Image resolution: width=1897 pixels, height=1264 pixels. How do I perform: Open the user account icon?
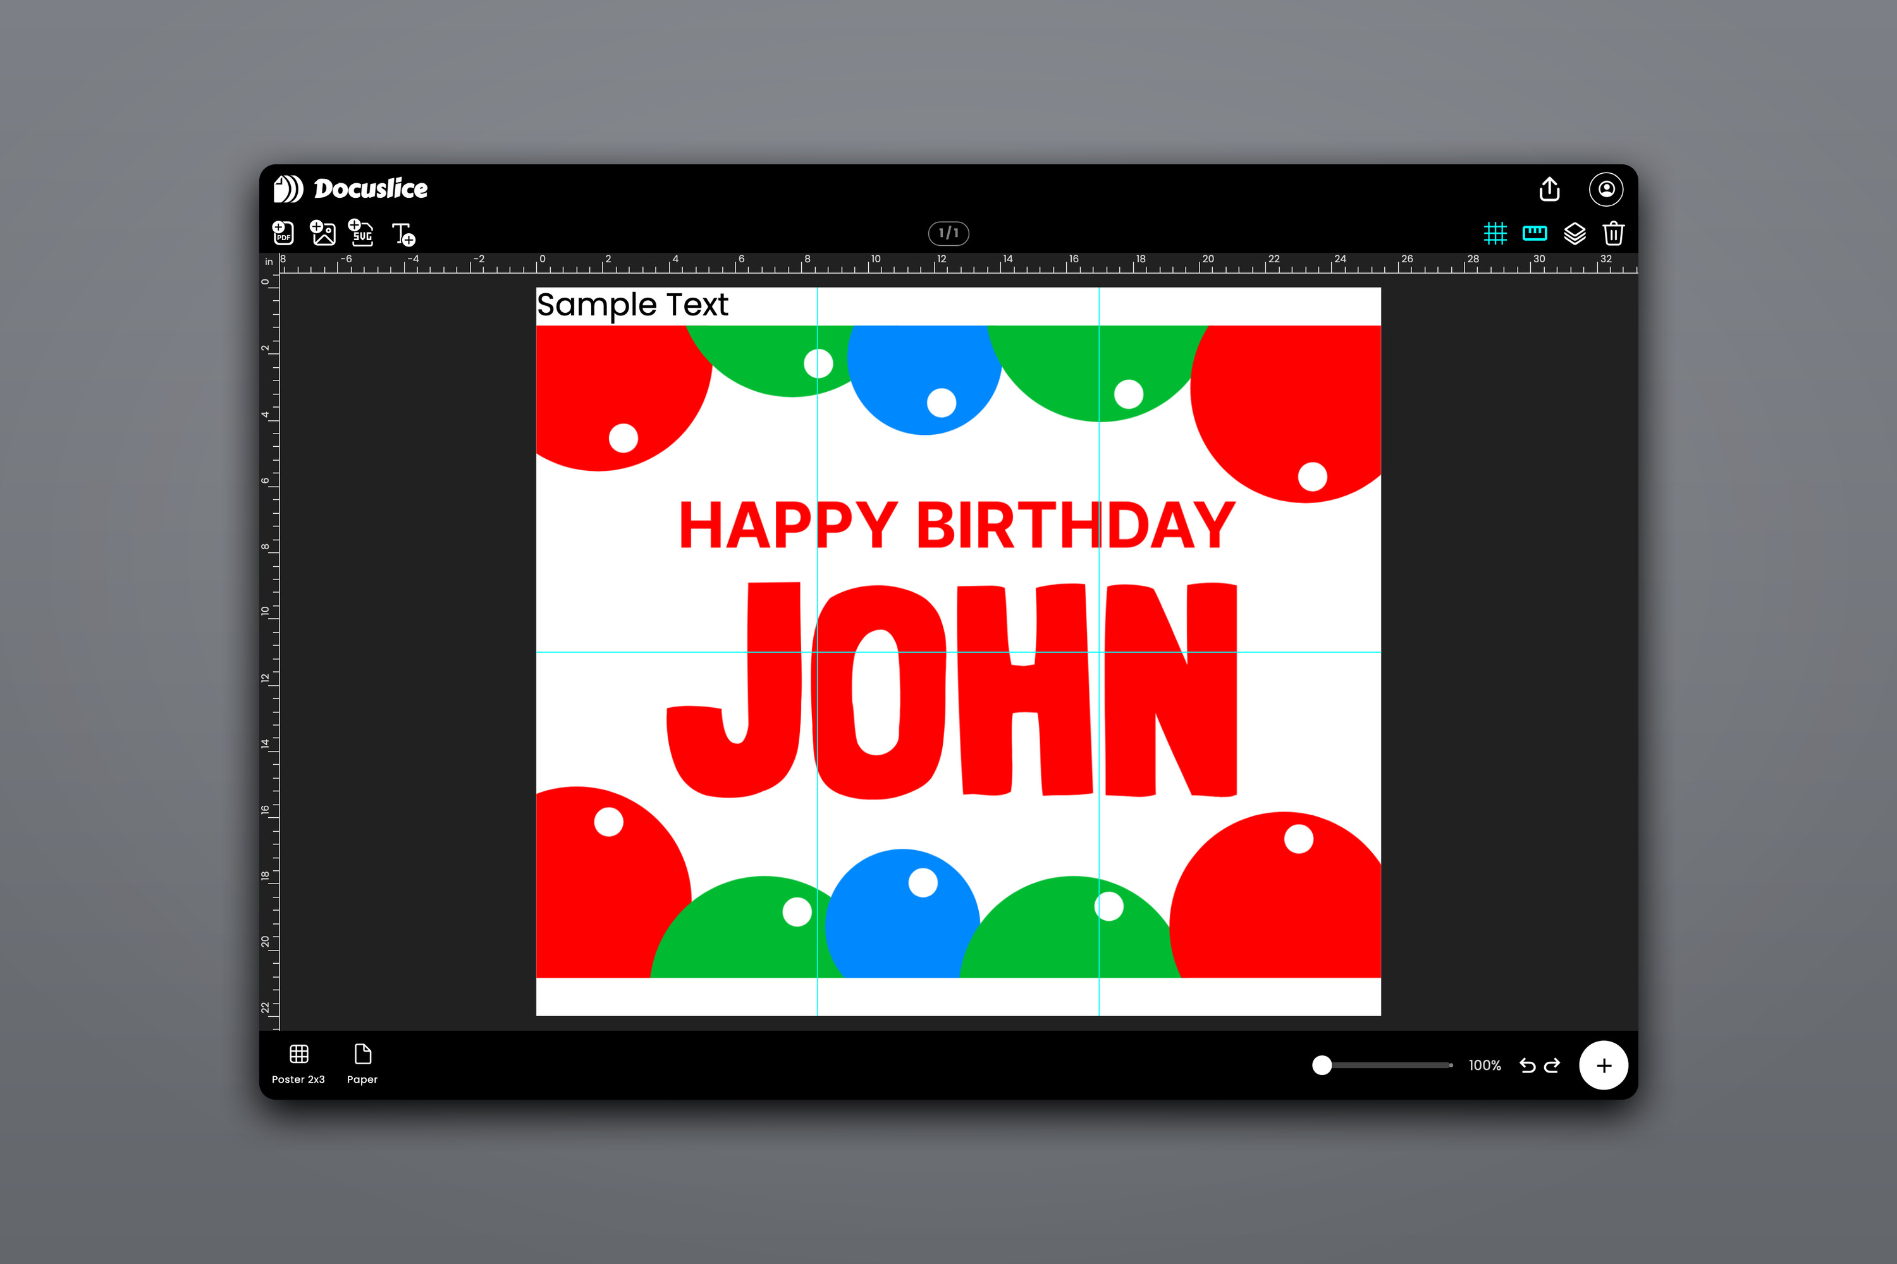[x=1606, y=188]
